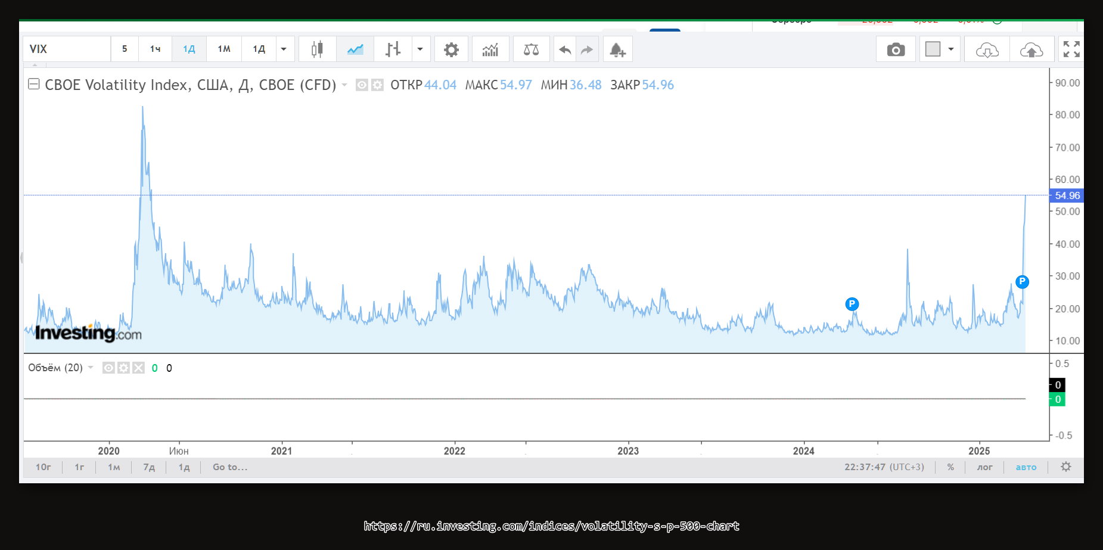
Task: Save chart layout to cloud upload
Action: [x=1031, y=49]
